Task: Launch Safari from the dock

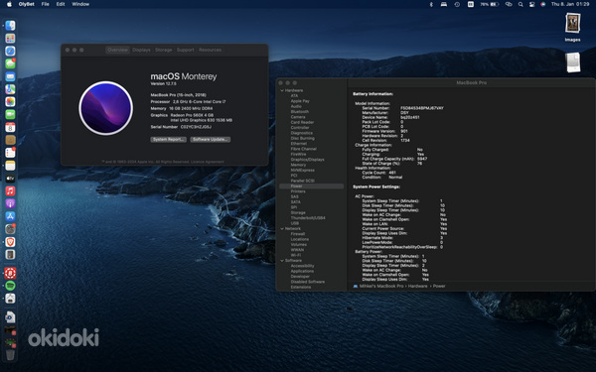Action: point(10,51)
